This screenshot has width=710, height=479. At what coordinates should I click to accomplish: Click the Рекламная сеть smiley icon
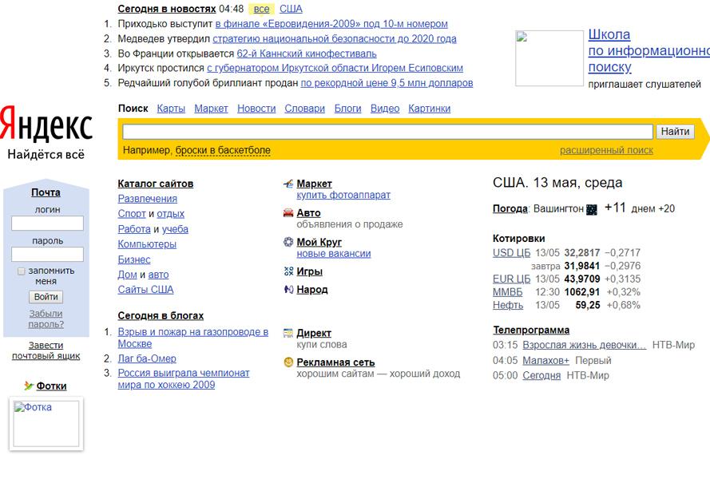point(288,362)
